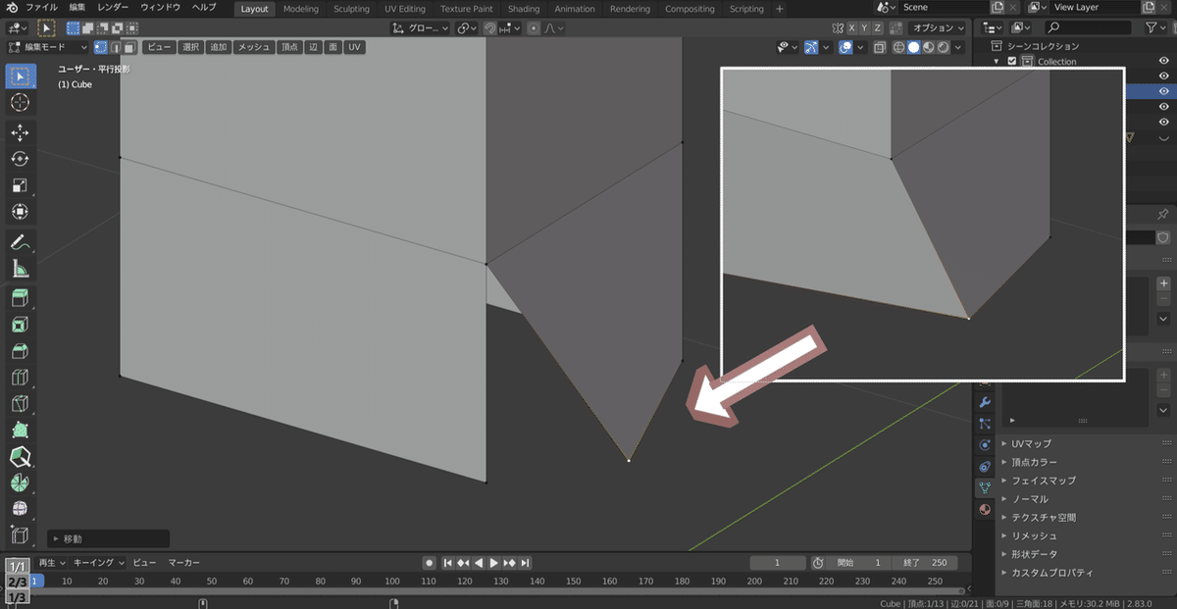Select the Measure tool
The width and height of the screenshot is (1177, 609).
[x=21, y=268]
